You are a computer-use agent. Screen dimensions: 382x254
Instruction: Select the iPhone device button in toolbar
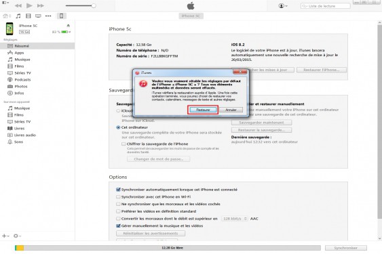61,16
